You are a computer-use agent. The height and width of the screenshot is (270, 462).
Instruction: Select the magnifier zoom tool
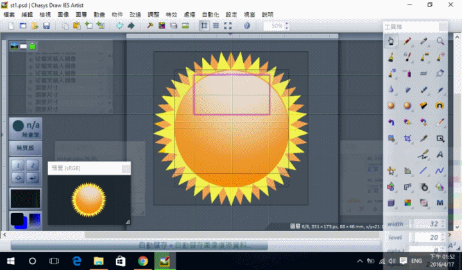(x=441, y=40)
